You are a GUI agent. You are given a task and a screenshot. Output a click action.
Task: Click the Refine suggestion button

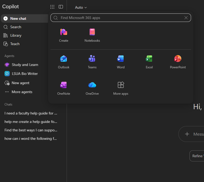pos(197,156)
